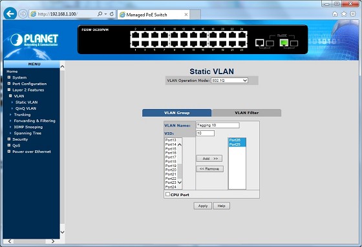Open QinQ VLAN in the menu

tap(26, 108)
